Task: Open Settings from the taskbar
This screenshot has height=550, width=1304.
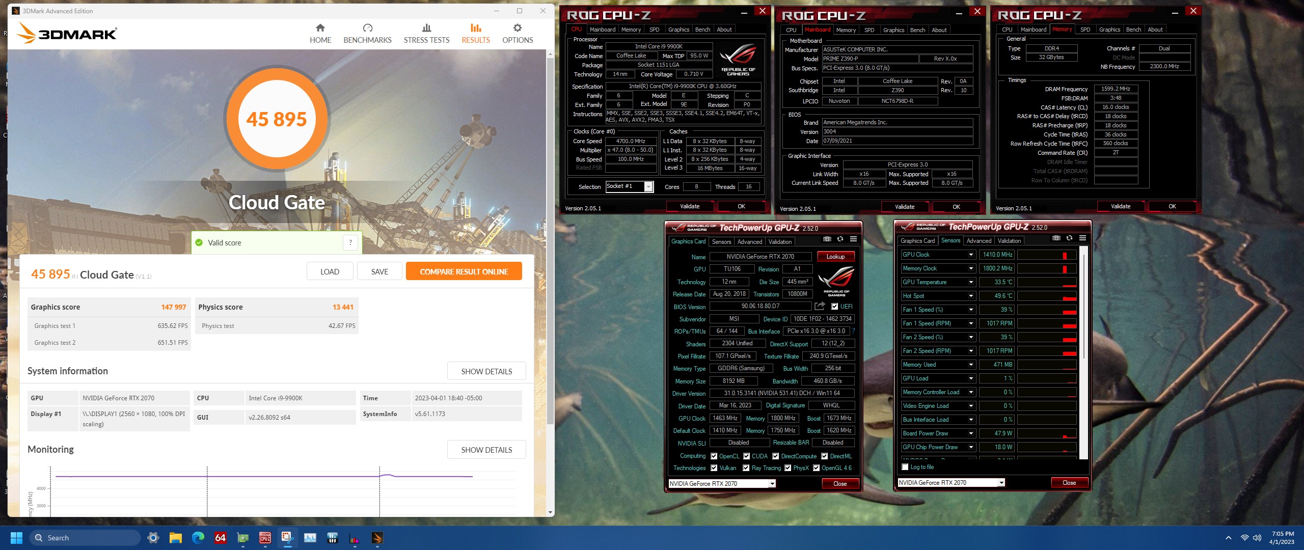Action: coord(153,538)
